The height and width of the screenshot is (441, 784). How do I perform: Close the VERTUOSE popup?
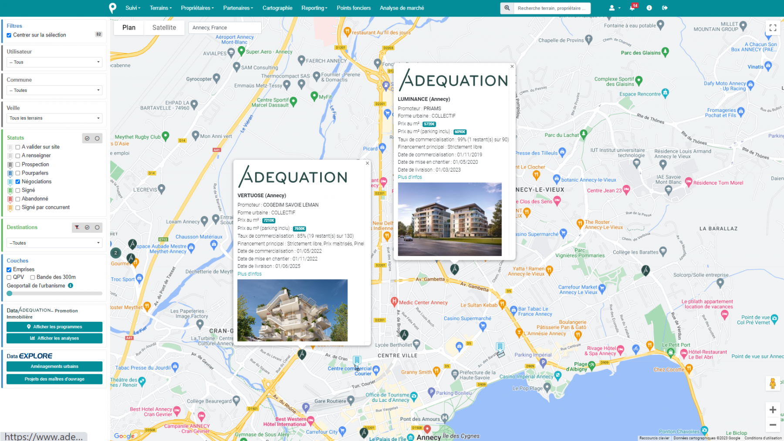pyautogui.click(x=368, y=163)
